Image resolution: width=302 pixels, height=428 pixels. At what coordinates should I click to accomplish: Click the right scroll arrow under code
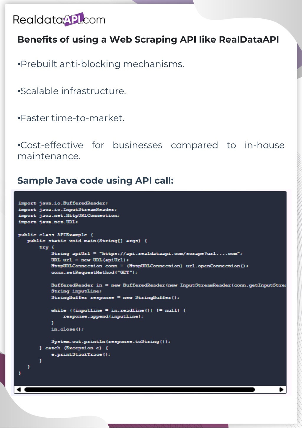point(281,389)
